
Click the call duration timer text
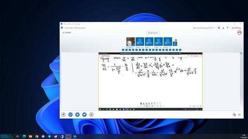[68, 32]
